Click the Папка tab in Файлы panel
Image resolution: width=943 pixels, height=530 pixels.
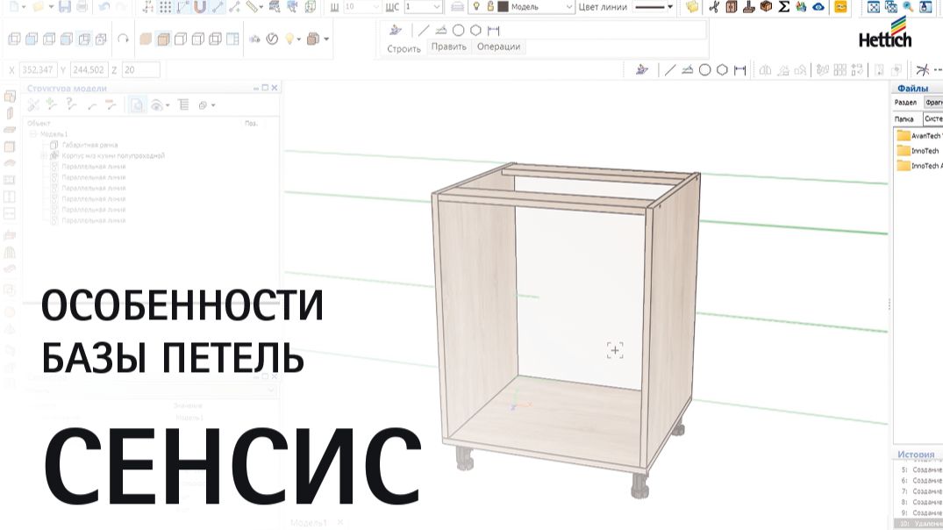click(x=904, y=119)
